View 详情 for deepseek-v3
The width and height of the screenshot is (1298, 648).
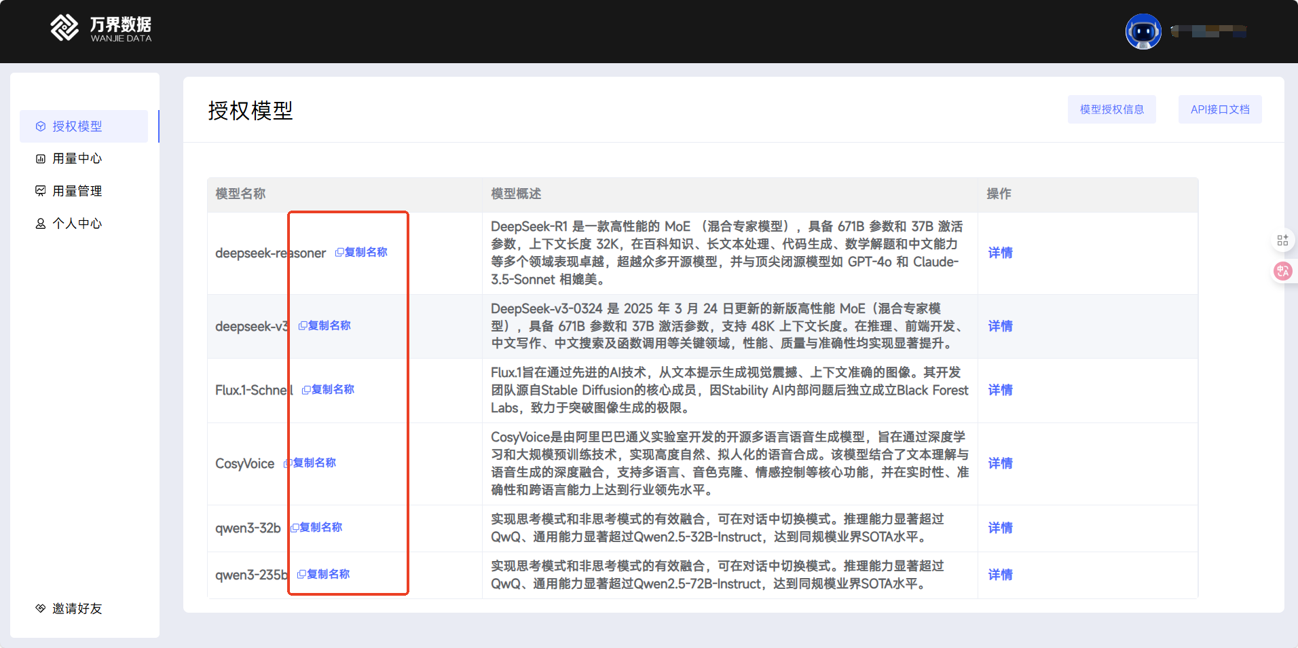(x=1000, y=326)
